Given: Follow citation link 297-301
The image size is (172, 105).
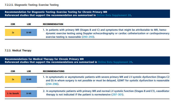Looking at the screenshot, I should pos(117,94).
